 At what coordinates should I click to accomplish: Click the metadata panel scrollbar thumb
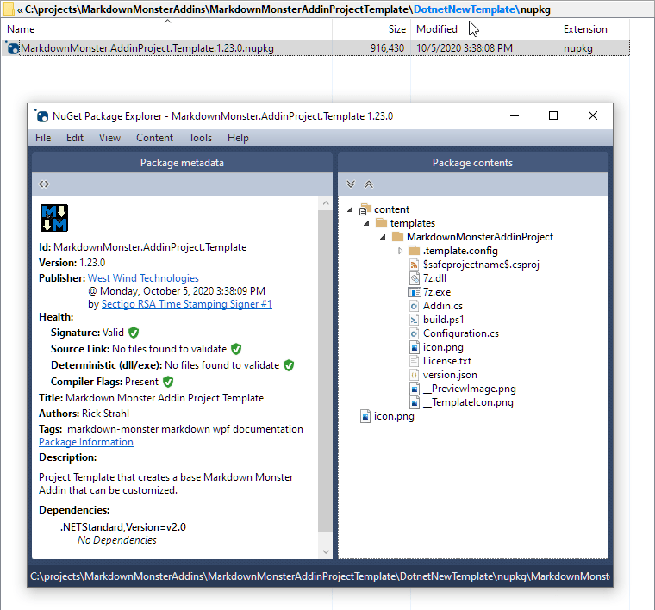tap(325, 371)
